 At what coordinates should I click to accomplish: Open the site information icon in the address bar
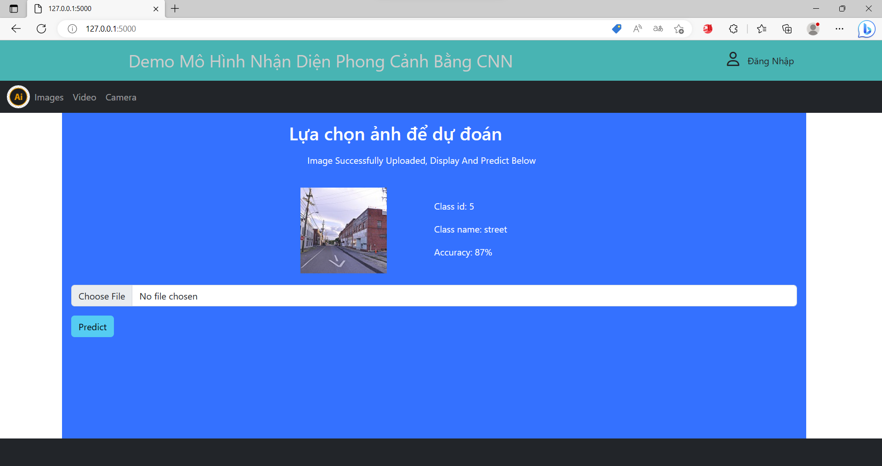(x=72, y=29)
